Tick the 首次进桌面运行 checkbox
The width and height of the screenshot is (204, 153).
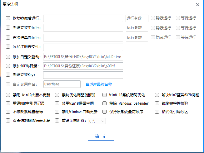click(x=8, y=37)
